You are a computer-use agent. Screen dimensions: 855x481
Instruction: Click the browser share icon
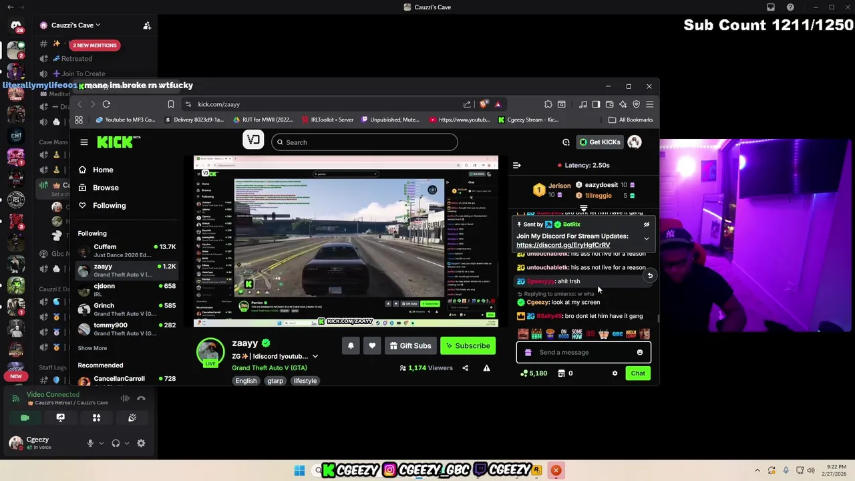point(467,104)
